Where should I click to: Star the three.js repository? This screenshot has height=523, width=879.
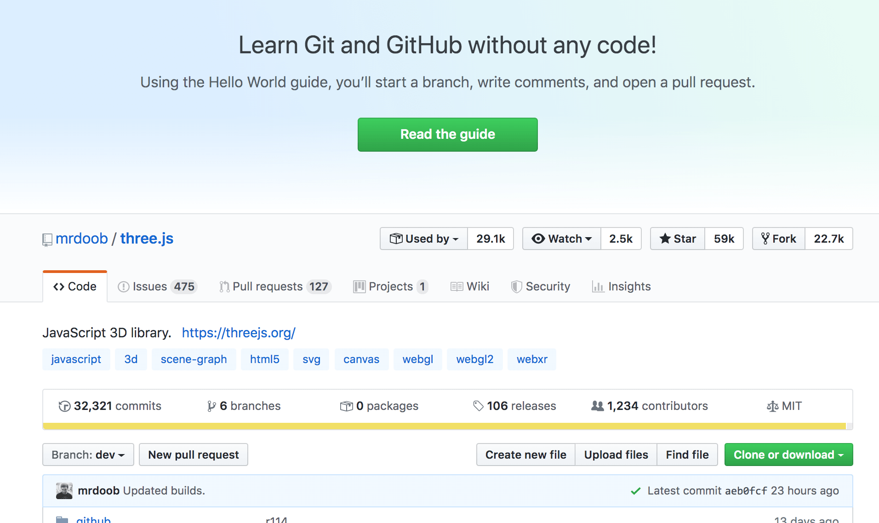[678, 239]
